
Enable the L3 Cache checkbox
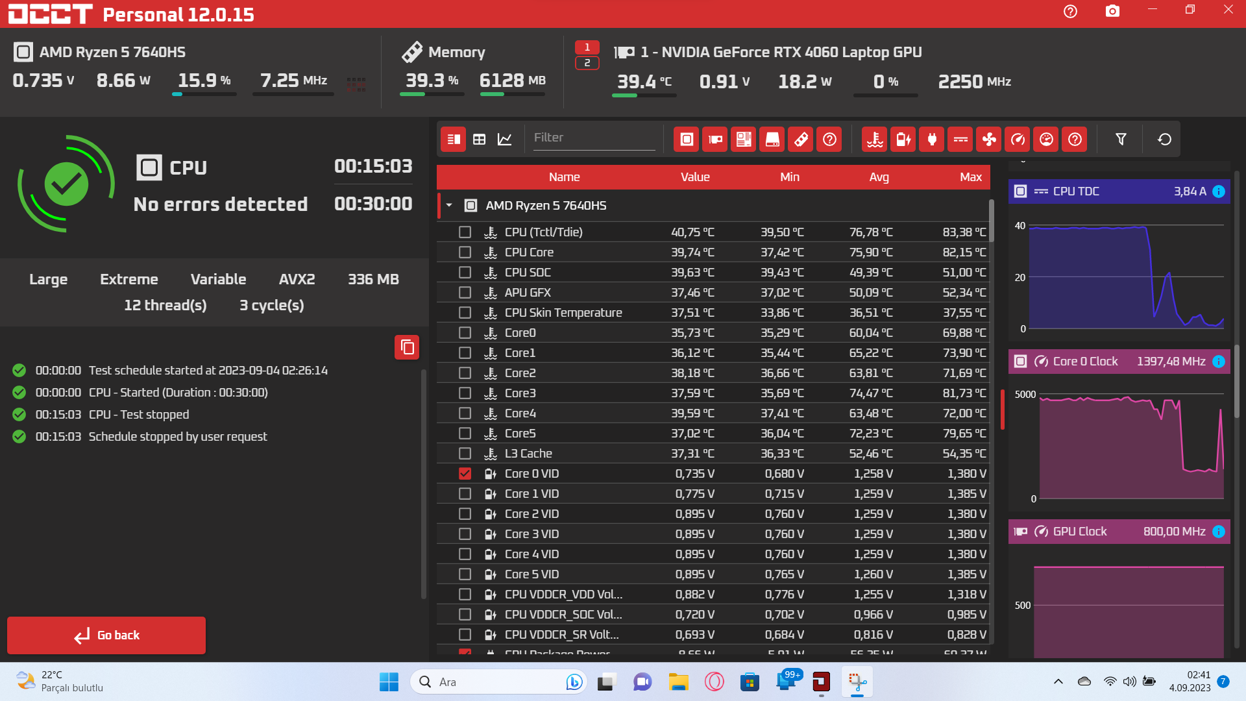point(465,454)
